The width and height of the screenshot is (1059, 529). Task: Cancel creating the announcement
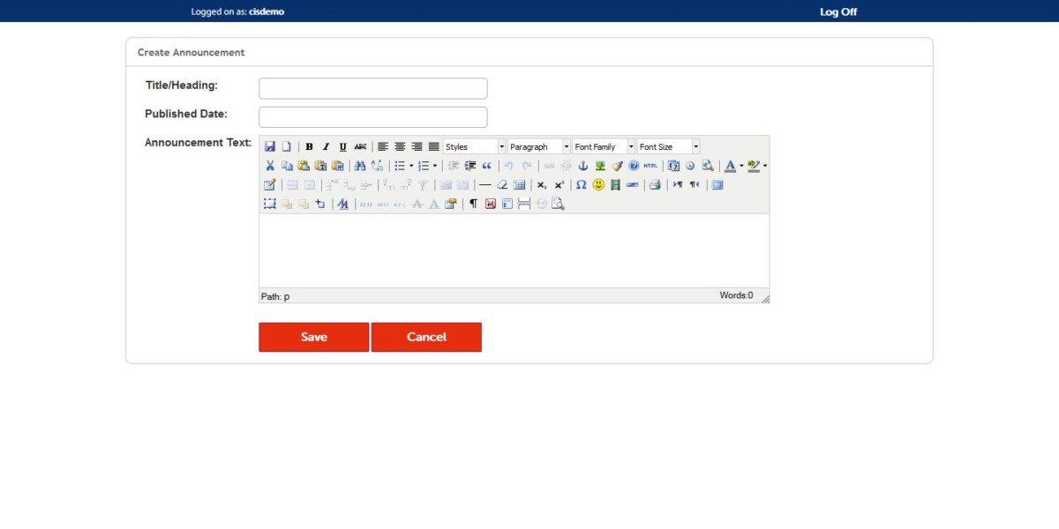pos(426,337)
